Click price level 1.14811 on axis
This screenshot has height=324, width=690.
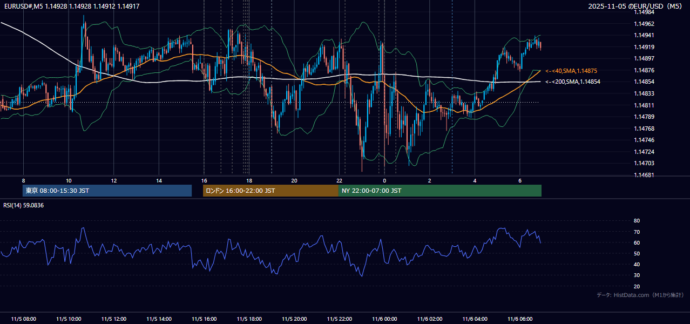pyautogui.click(x=644, y=105)
